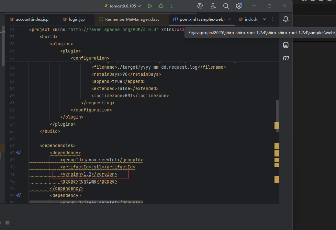Open Search Everywhere magnifier icon

(226, 6)
